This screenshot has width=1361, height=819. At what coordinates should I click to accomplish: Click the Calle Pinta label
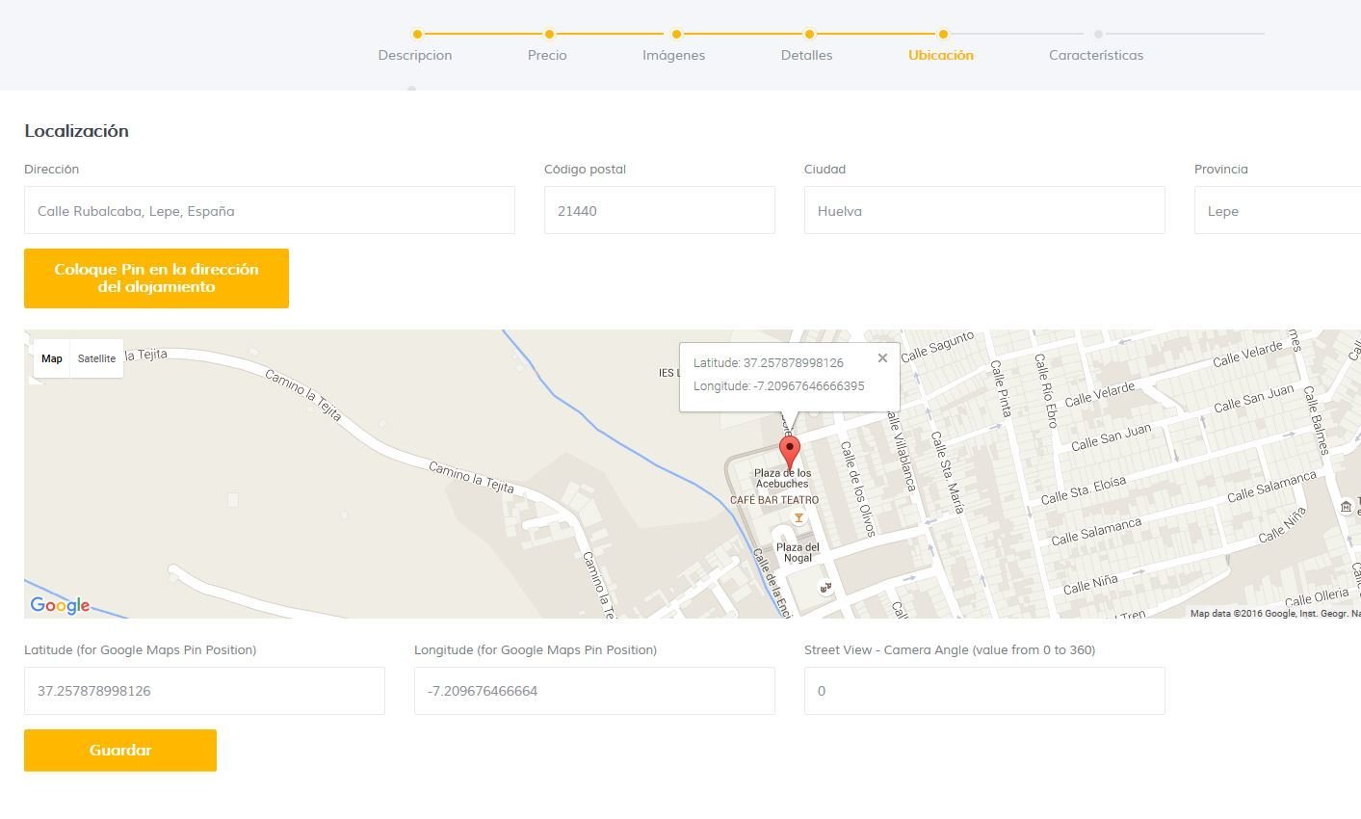coord(1000,388)
